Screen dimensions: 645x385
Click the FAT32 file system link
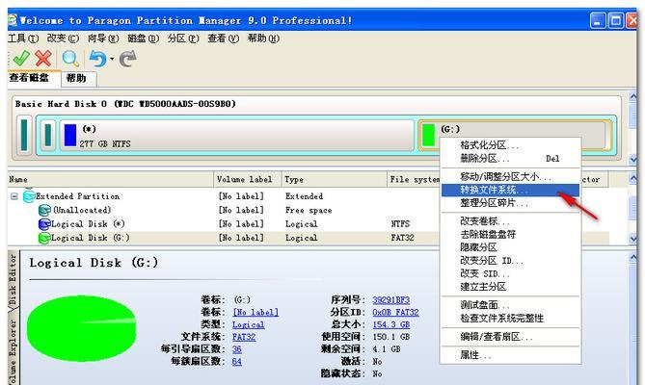(x=244, y=337)
